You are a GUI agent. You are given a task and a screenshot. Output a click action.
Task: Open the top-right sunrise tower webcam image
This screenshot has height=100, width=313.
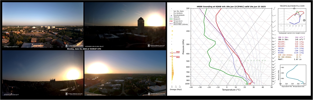click(125, 25)
